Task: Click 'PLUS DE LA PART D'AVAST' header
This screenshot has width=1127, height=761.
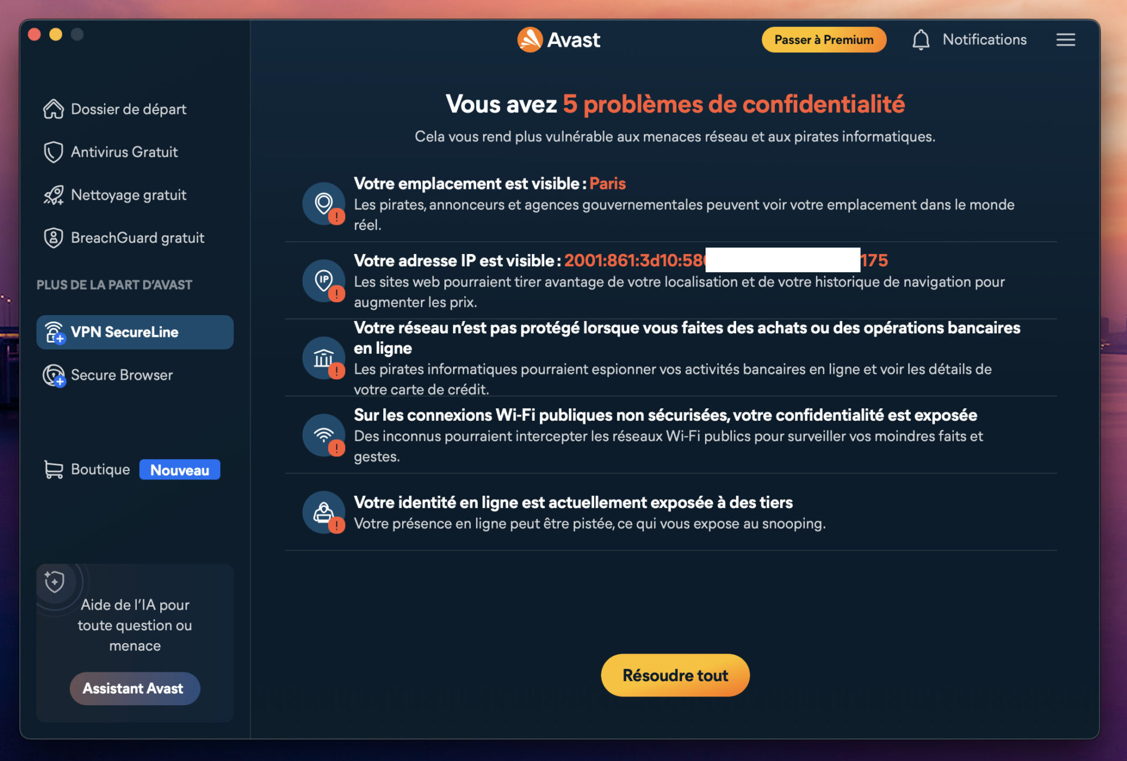Action: point(114,285)
